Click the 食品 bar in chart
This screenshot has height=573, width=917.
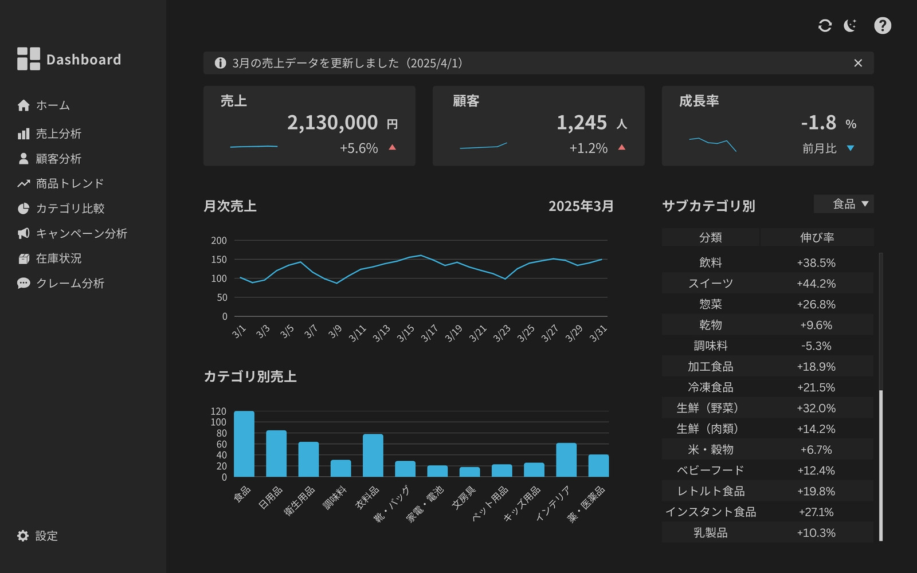click(244, 444)
